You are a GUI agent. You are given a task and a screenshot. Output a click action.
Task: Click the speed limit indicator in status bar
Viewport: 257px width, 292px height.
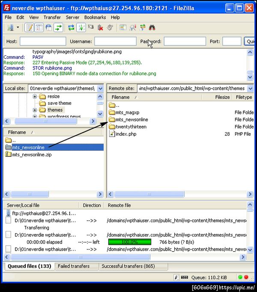[184, 277]
